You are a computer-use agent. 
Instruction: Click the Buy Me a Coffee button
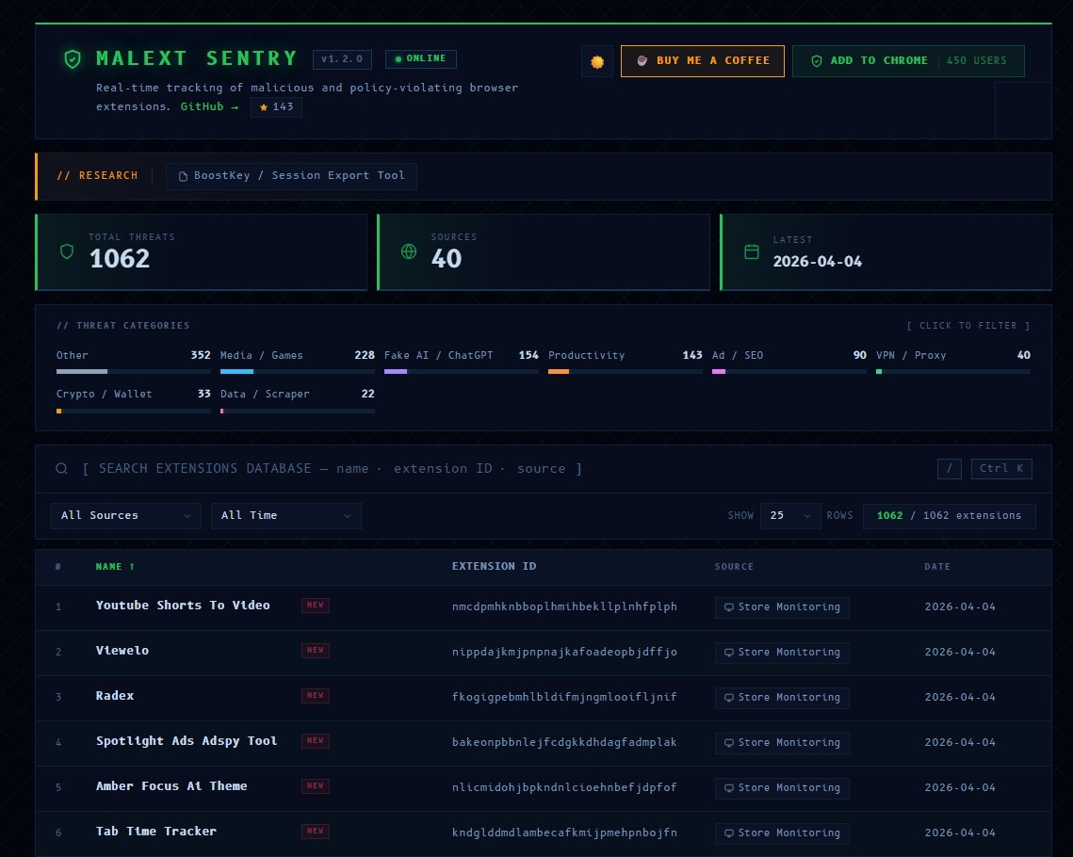pyautogui.click(x=702, y=60)
